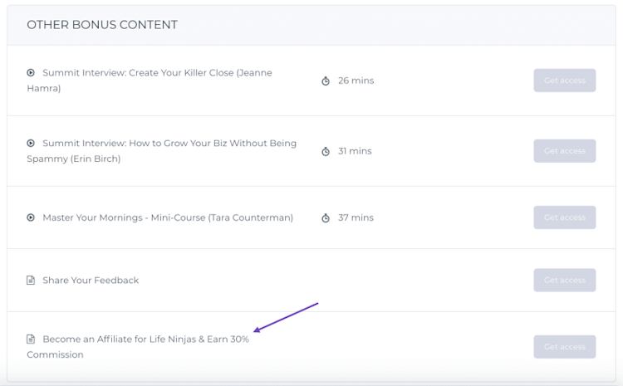Open Become an Affiliate for Life Ninjas
The height and width of the screenshot is (386, 623).
coord(138,347)
